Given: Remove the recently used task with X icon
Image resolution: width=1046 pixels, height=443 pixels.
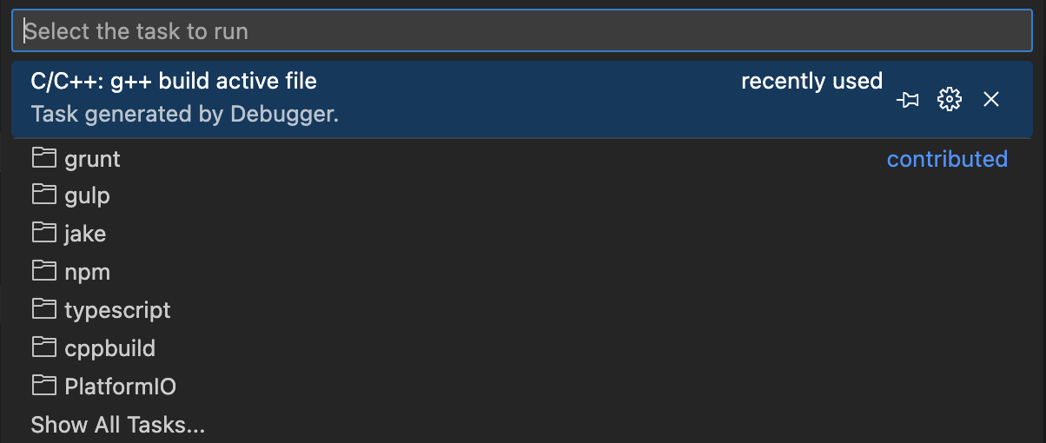Looking at the screenshot, I should [x=991, y=100].
